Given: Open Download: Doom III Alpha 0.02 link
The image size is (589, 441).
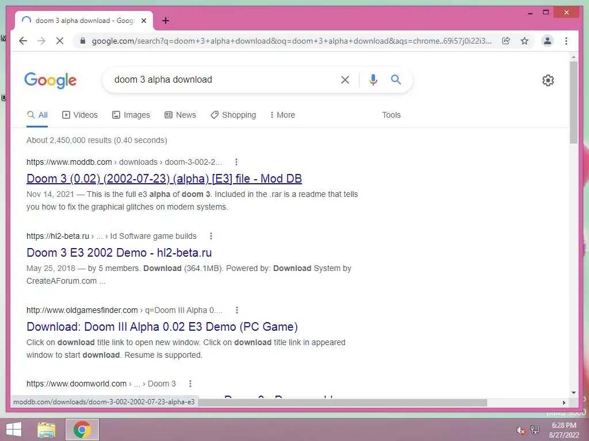Looking at the screenshot, I should (x=162, y=327).
